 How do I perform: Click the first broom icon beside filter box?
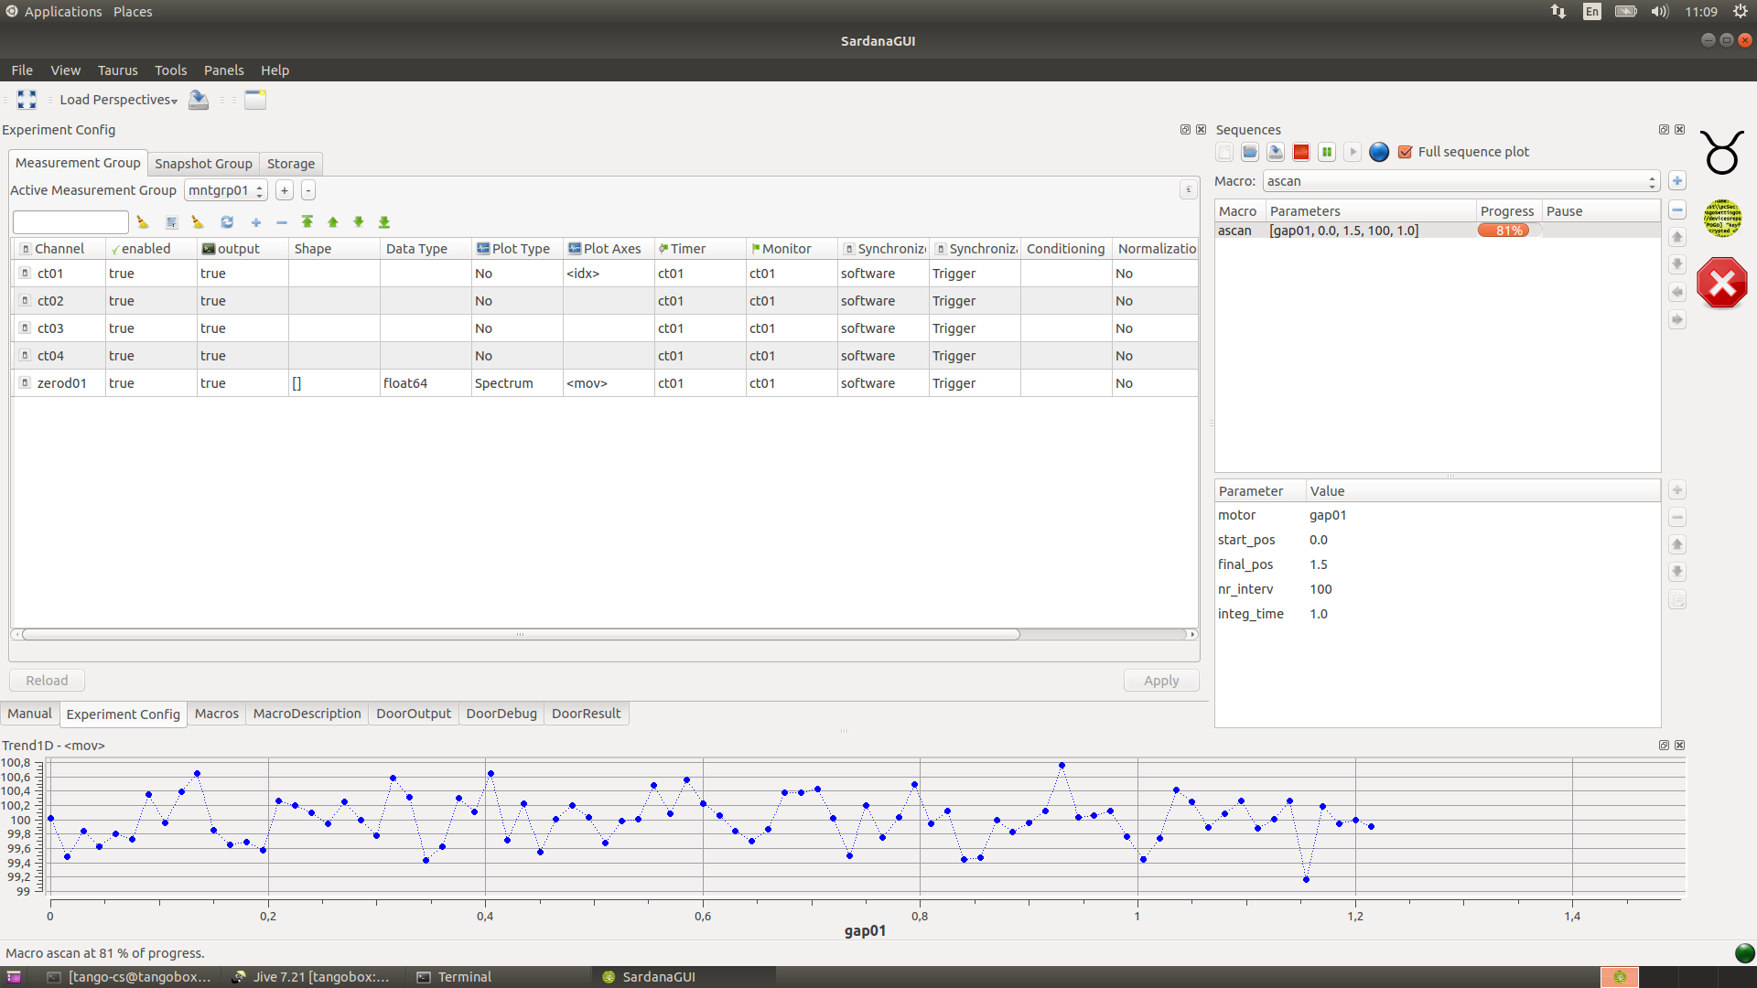click(143, 222)
